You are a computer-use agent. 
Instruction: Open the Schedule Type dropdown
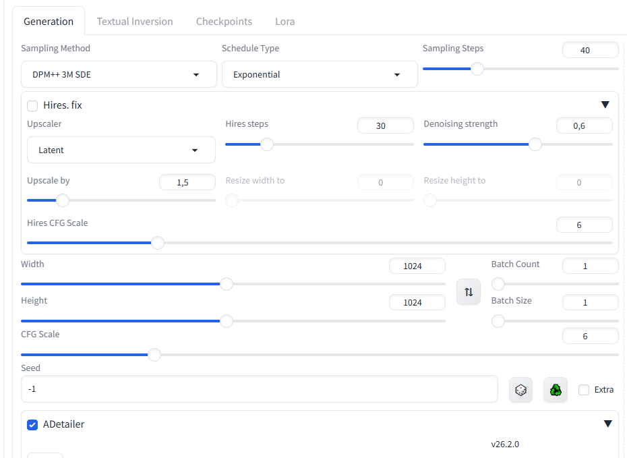(320, 74)
